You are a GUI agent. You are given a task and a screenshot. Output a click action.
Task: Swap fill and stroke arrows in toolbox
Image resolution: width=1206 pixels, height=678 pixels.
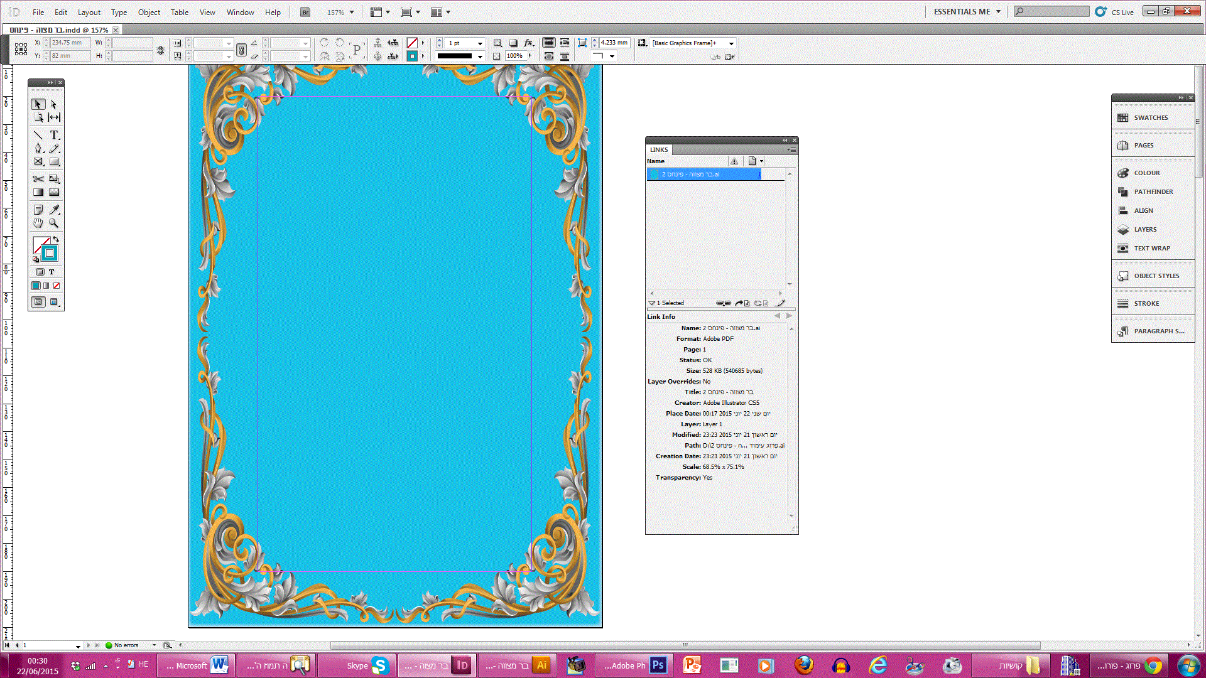[x=56, y=239]
